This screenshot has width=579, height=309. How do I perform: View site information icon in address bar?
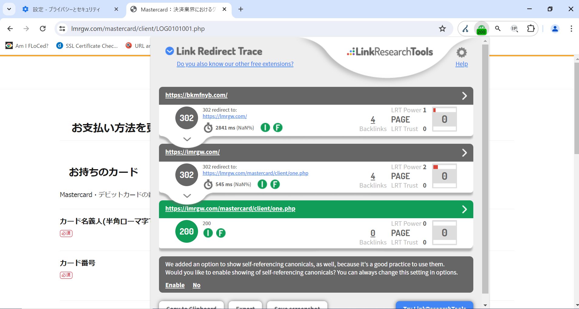click(x=62, y=29)
